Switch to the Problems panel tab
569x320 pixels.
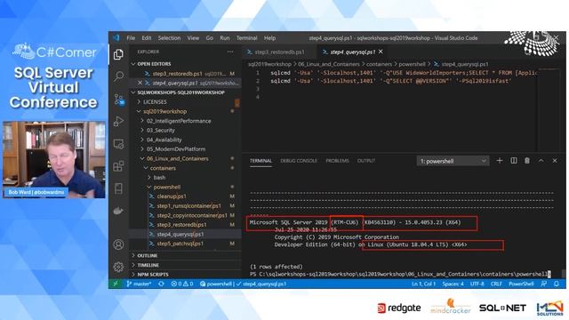coord(337,161)
